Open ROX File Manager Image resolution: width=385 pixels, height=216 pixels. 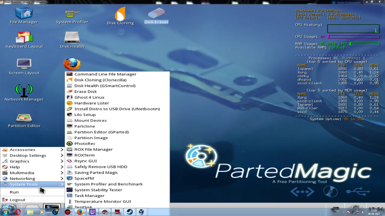117,149
